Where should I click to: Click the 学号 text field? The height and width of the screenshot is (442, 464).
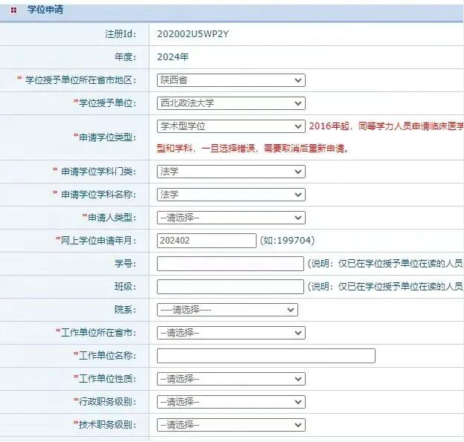[x=230, y=264]
